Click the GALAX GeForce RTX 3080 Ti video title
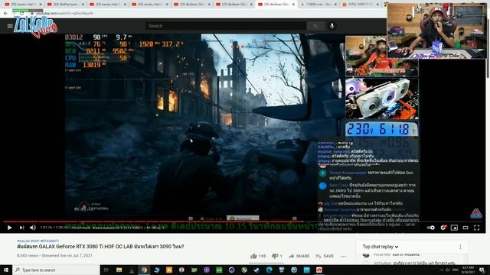 point(100,246)
